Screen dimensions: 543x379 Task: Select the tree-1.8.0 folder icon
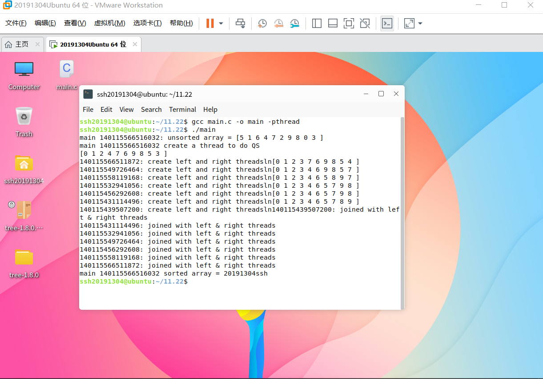(x=24, y=263)
